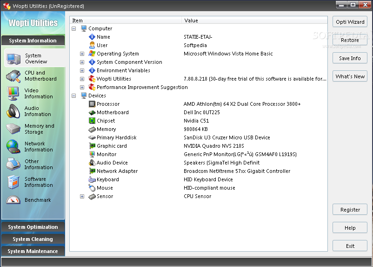
Task: Click value 'Broadcom NetXtreme 57xx Gigabit Controller'
Action: pos(237,171)
